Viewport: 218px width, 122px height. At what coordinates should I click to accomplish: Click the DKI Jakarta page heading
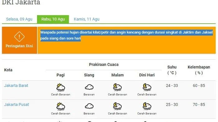21,2
